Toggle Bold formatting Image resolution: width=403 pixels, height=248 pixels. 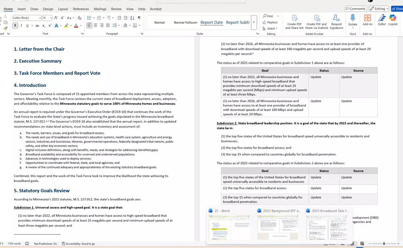(15, 25)
